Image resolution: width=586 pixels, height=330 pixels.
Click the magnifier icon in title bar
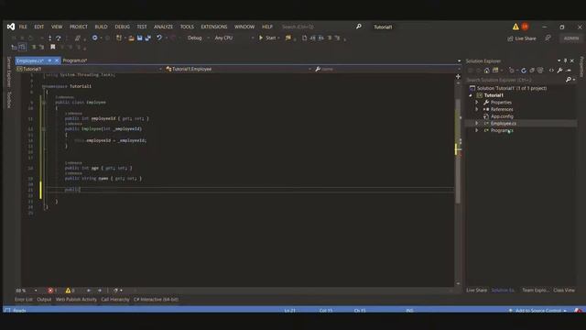[359, 27]
